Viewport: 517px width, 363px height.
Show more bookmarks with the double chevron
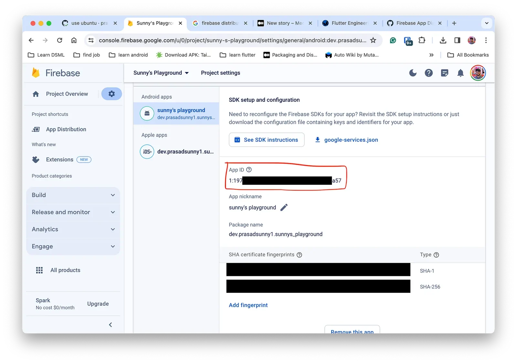point(431,55)
